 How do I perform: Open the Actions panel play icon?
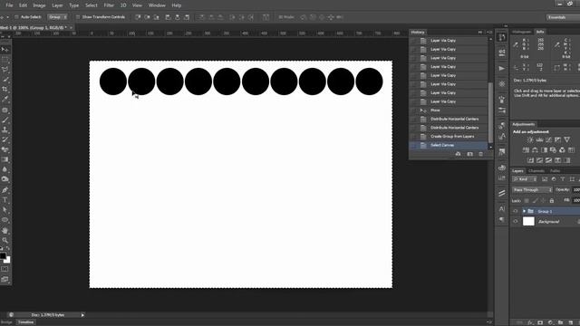pyautogui.click(x=501, y=69)
